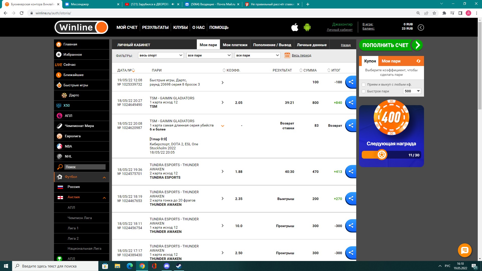Toggle the Быстрое пари checkbox
This screenshot has width=482, height=271.
(x=364, y=91)
